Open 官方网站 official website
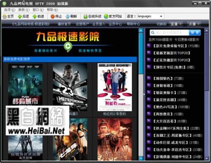 click(x=113, y=17)
